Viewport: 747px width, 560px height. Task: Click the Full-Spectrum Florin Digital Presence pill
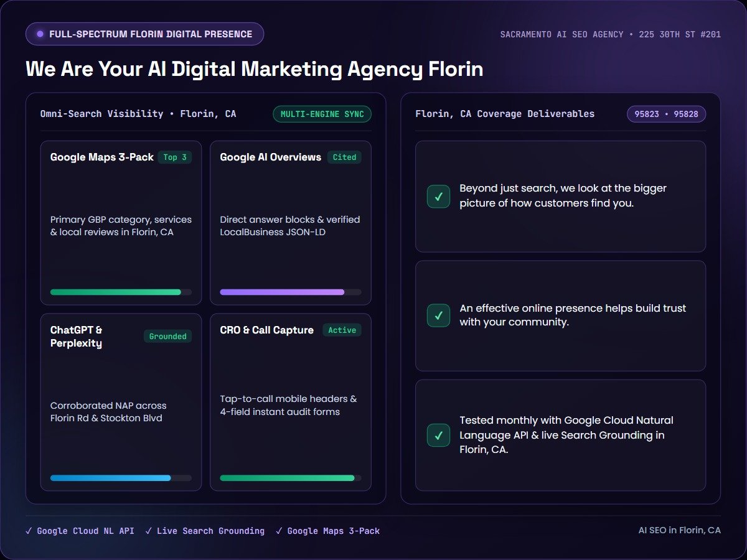(x=144, y=34)
